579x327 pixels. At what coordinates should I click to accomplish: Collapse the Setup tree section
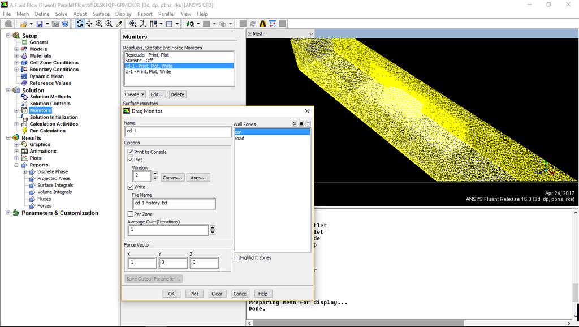pyautogui.click(x=8, y=36)
